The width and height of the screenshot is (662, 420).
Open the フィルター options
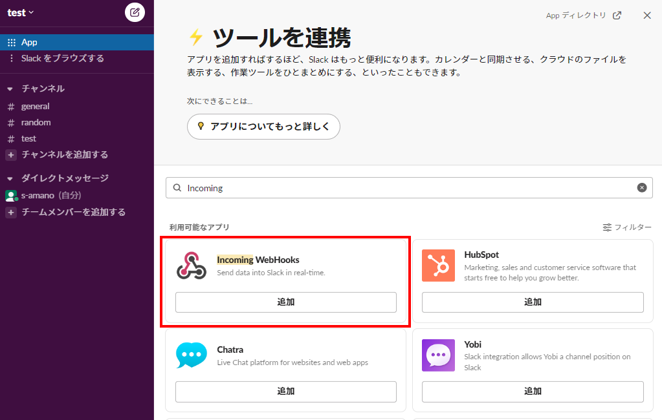coord(627,227)
